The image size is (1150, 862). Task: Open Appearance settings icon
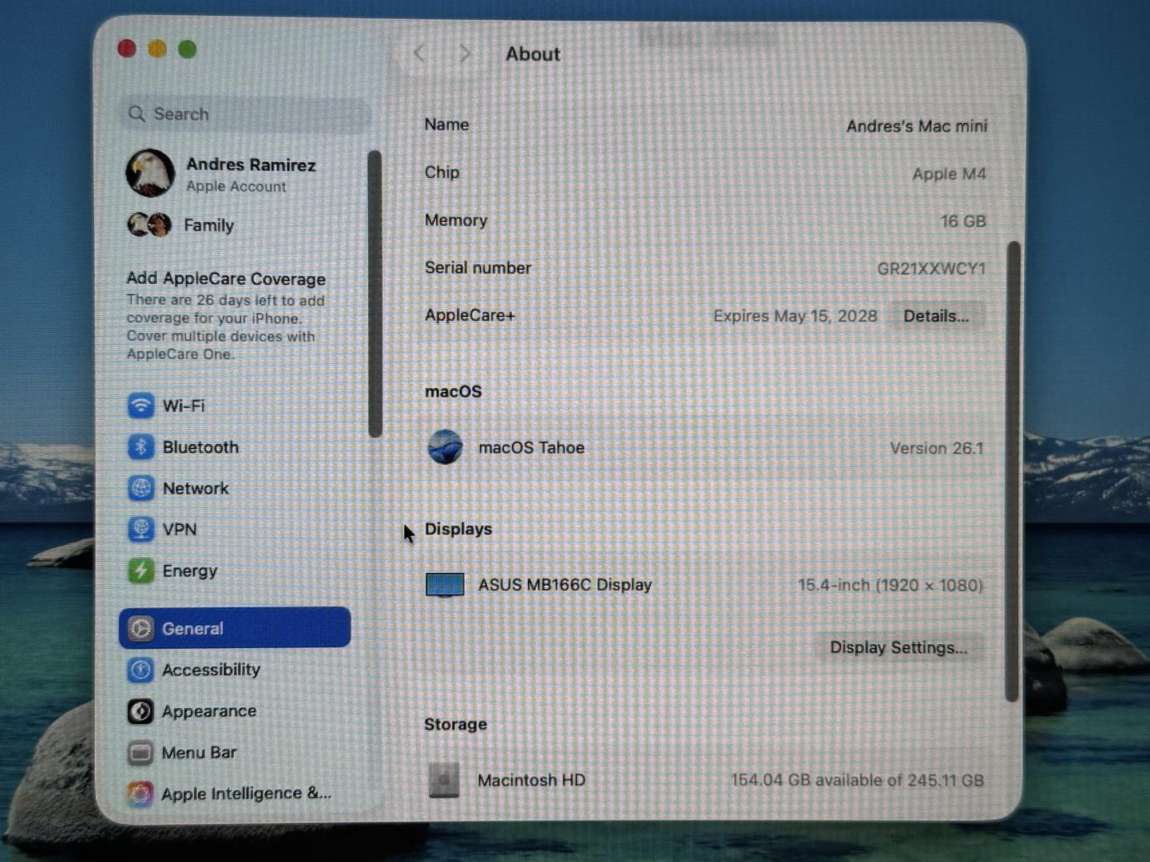tap(141, 711)
